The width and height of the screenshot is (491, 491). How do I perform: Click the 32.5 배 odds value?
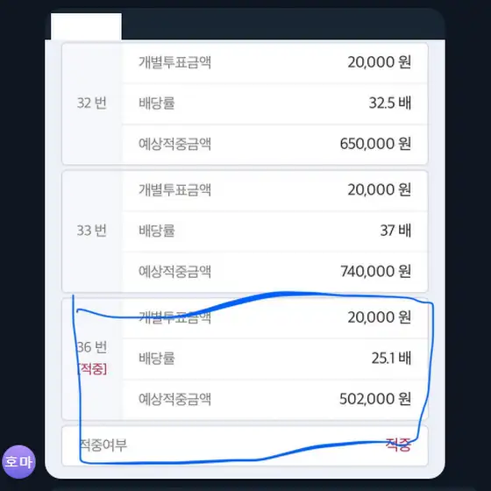click(390, 103)
